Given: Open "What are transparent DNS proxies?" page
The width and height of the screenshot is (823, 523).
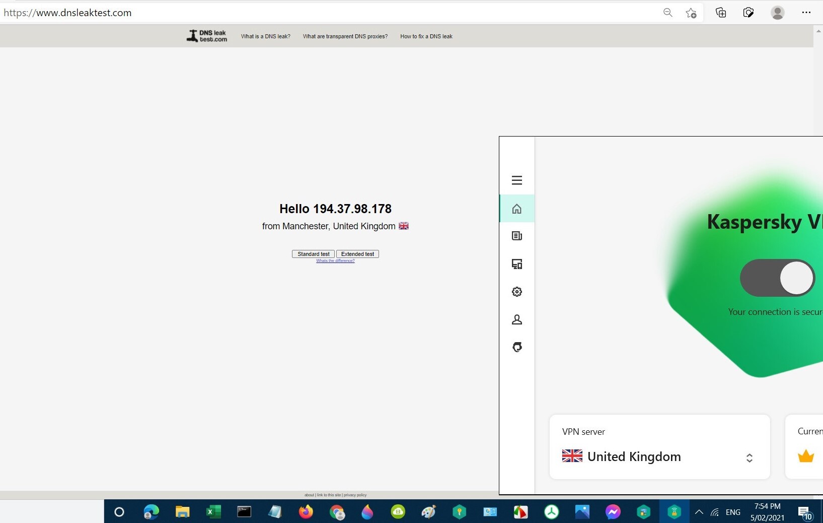Looking at the screenshot, I should point(345,36).
